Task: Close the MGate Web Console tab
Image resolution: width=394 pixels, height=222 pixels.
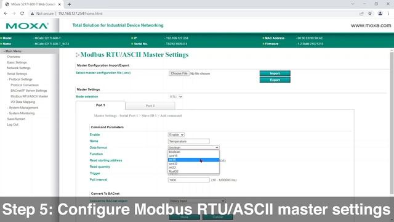Action: [x=60, y=4]
